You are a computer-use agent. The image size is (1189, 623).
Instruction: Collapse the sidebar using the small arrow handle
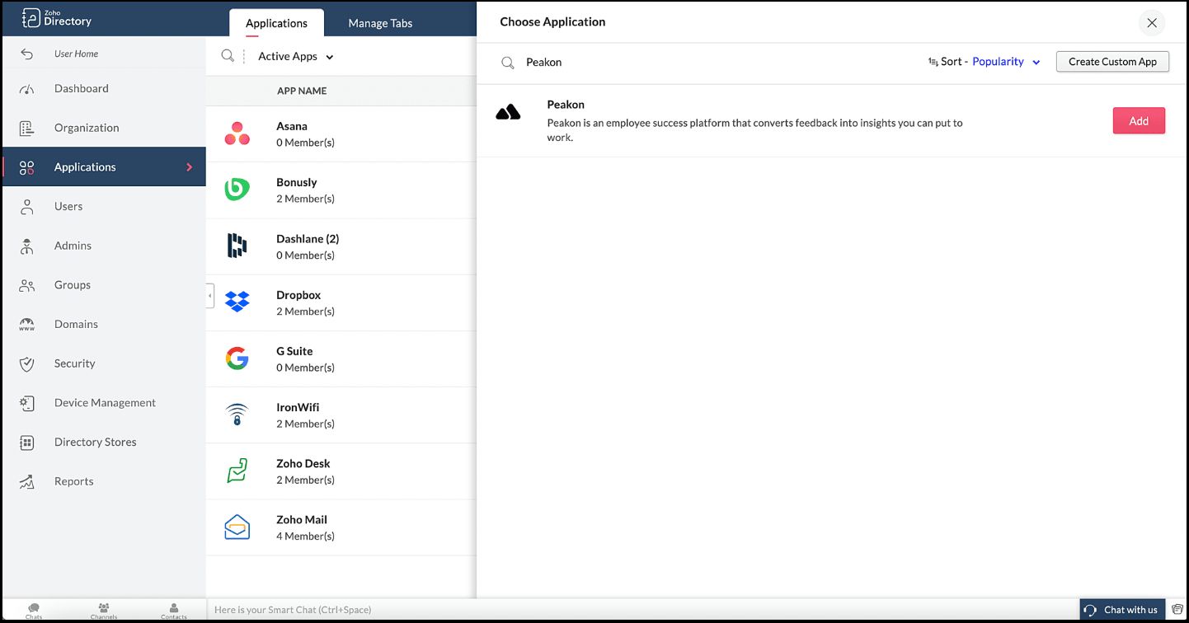point(210,295)
